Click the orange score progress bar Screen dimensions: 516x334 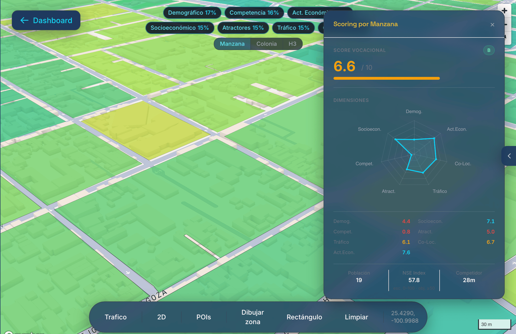pos(386,78)
